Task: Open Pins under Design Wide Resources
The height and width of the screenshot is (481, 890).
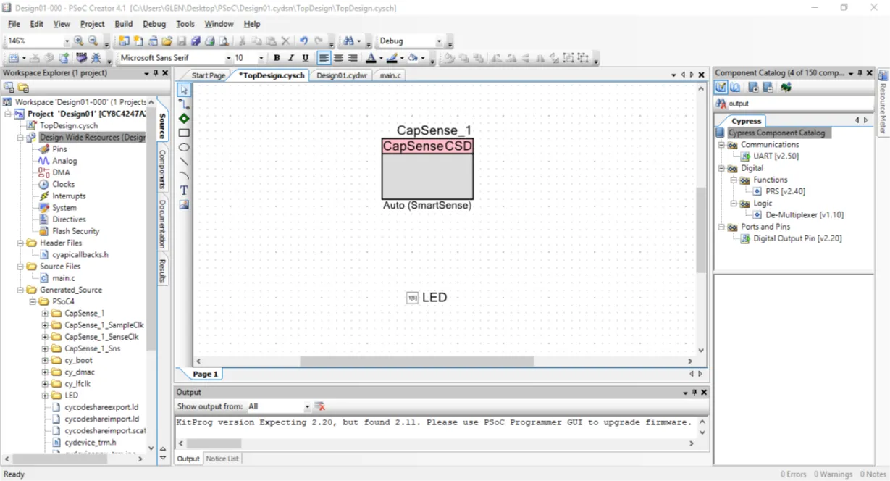Action: pyautogui.click(x=59, y=149)
